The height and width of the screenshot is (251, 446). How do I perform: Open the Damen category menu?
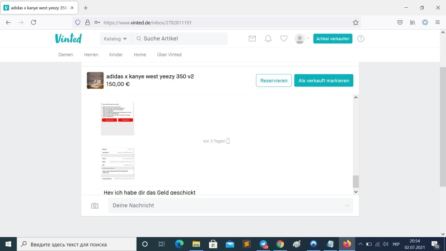tap(66, 55)
